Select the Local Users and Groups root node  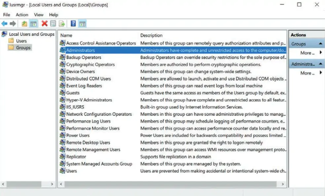tap(31, 34)
